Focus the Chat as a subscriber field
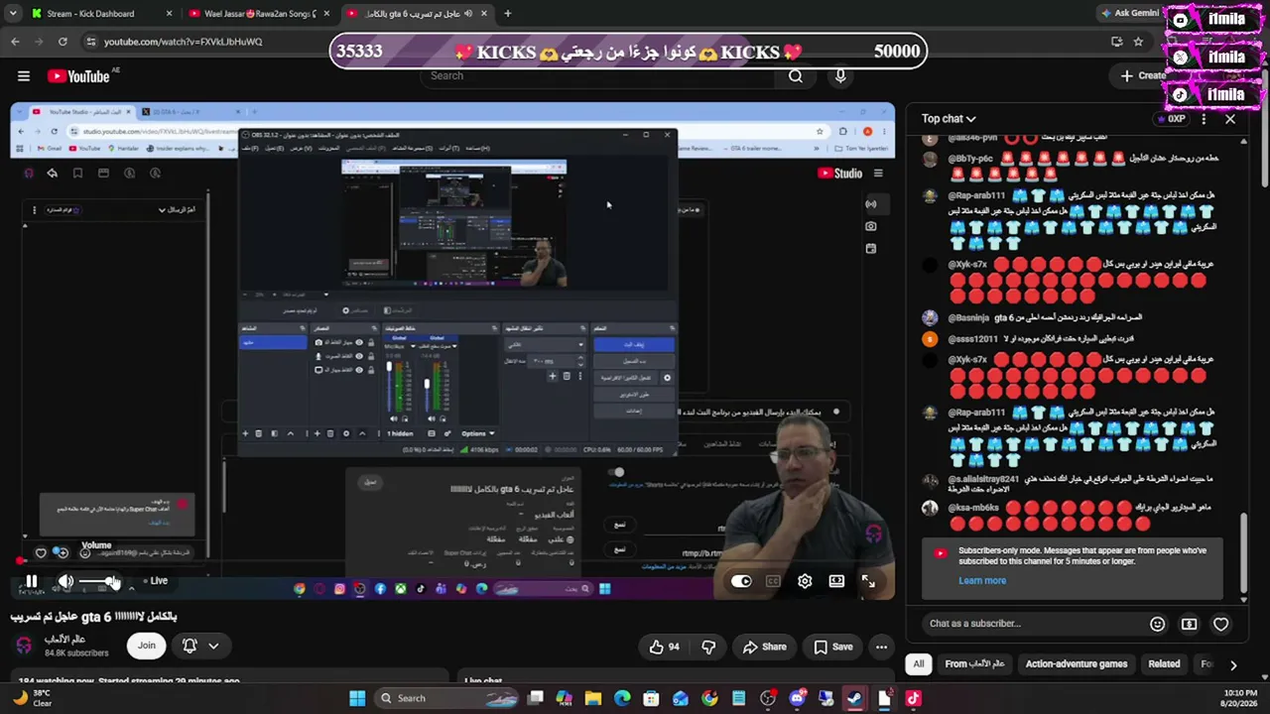The width and height of the screenshot is (1270, 714). tap(1032, 624)
